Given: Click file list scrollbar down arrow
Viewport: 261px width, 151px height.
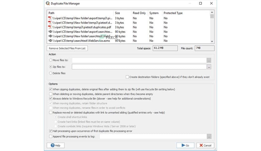Looking at the screenshot, I should [x=212, y=41].
